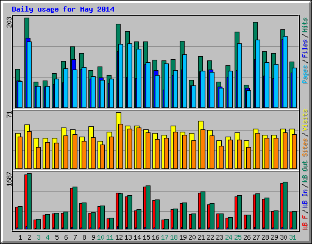This screenshot has height=244, width=312.
Task: Click the Hits legend label
Action: 305,25
